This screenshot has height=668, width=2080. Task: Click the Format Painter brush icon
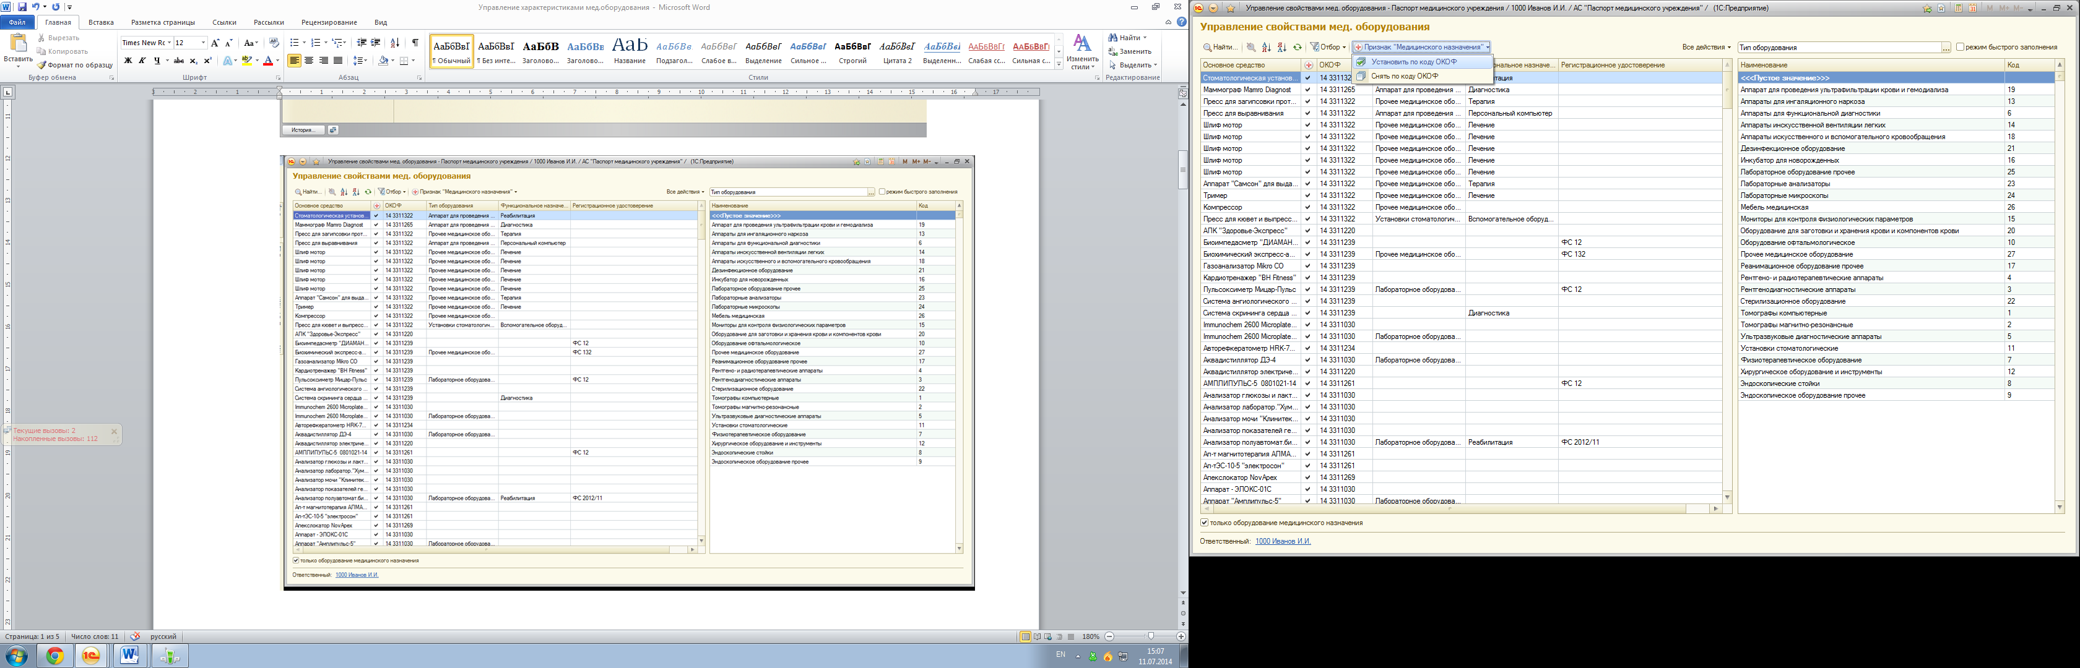[42, 66]
